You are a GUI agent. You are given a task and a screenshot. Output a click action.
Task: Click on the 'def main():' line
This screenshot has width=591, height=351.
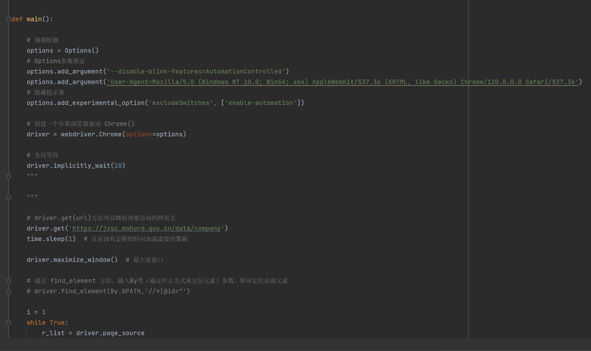coord(33,19)
